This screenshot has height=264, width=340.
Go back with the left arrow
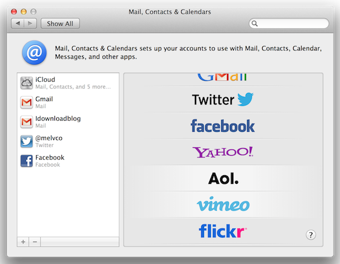18,23
